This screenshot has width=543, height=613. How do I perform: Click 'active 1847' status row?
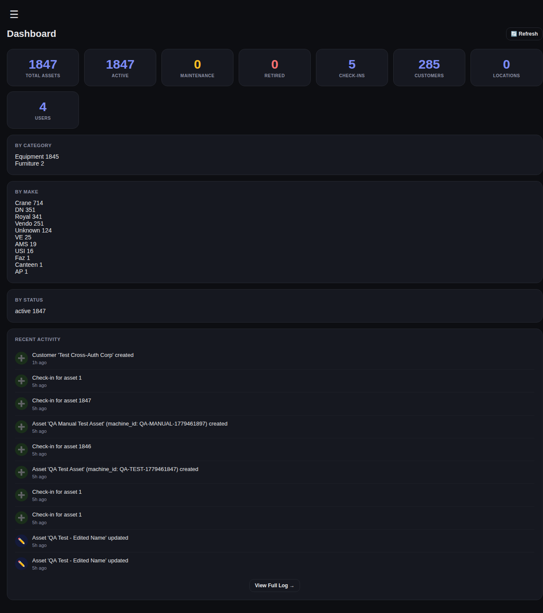(30, 311)
